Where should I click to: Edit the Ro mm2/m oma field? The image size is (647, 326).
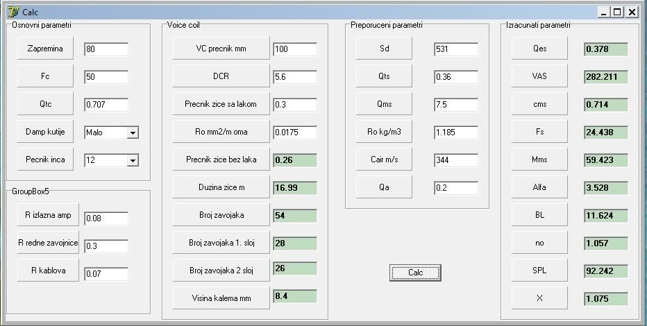pyautogui.click(x=295, y=132)
